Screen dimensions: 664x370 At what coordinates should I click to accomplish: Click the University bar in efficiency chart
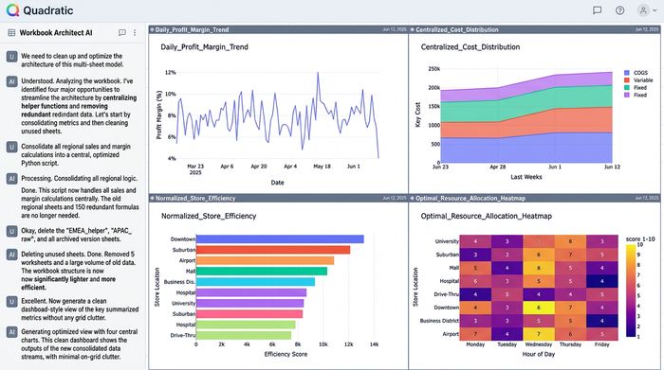pos(249,303)
